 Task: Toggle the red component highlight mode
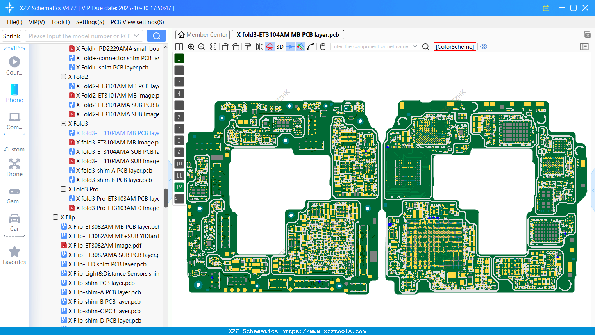270,46
